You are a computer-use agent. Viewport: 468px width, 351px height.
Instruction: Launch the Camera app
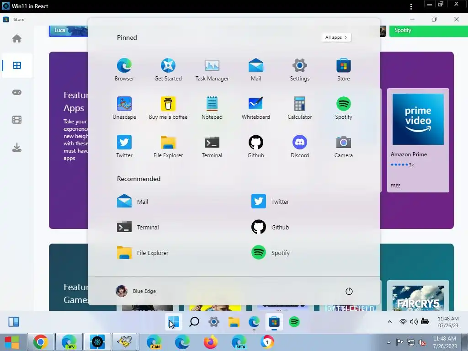coord(344,146)
